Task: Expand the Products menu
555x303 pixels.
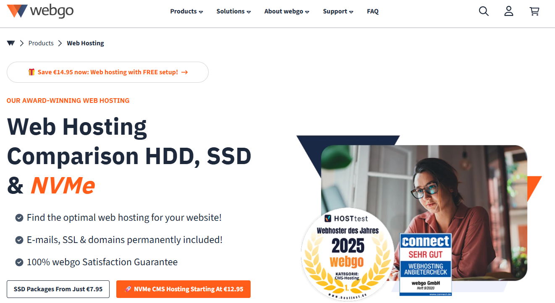Action: [x=186, y=11]
